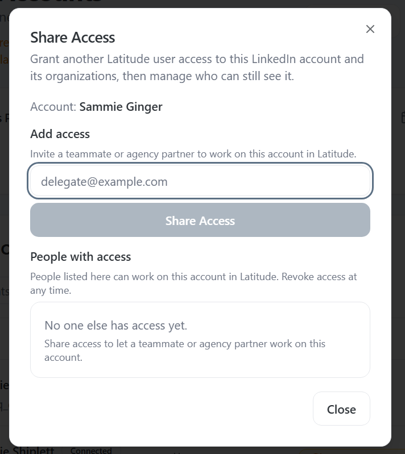Click the 'Invite a teammate' helper text

193,154
